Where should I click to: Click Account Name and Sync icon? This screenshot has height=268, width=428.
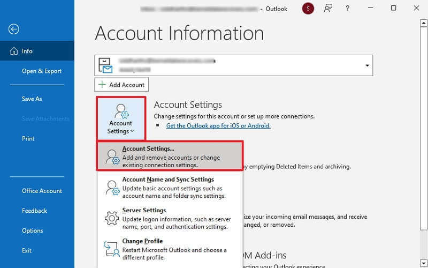(112, 188)
